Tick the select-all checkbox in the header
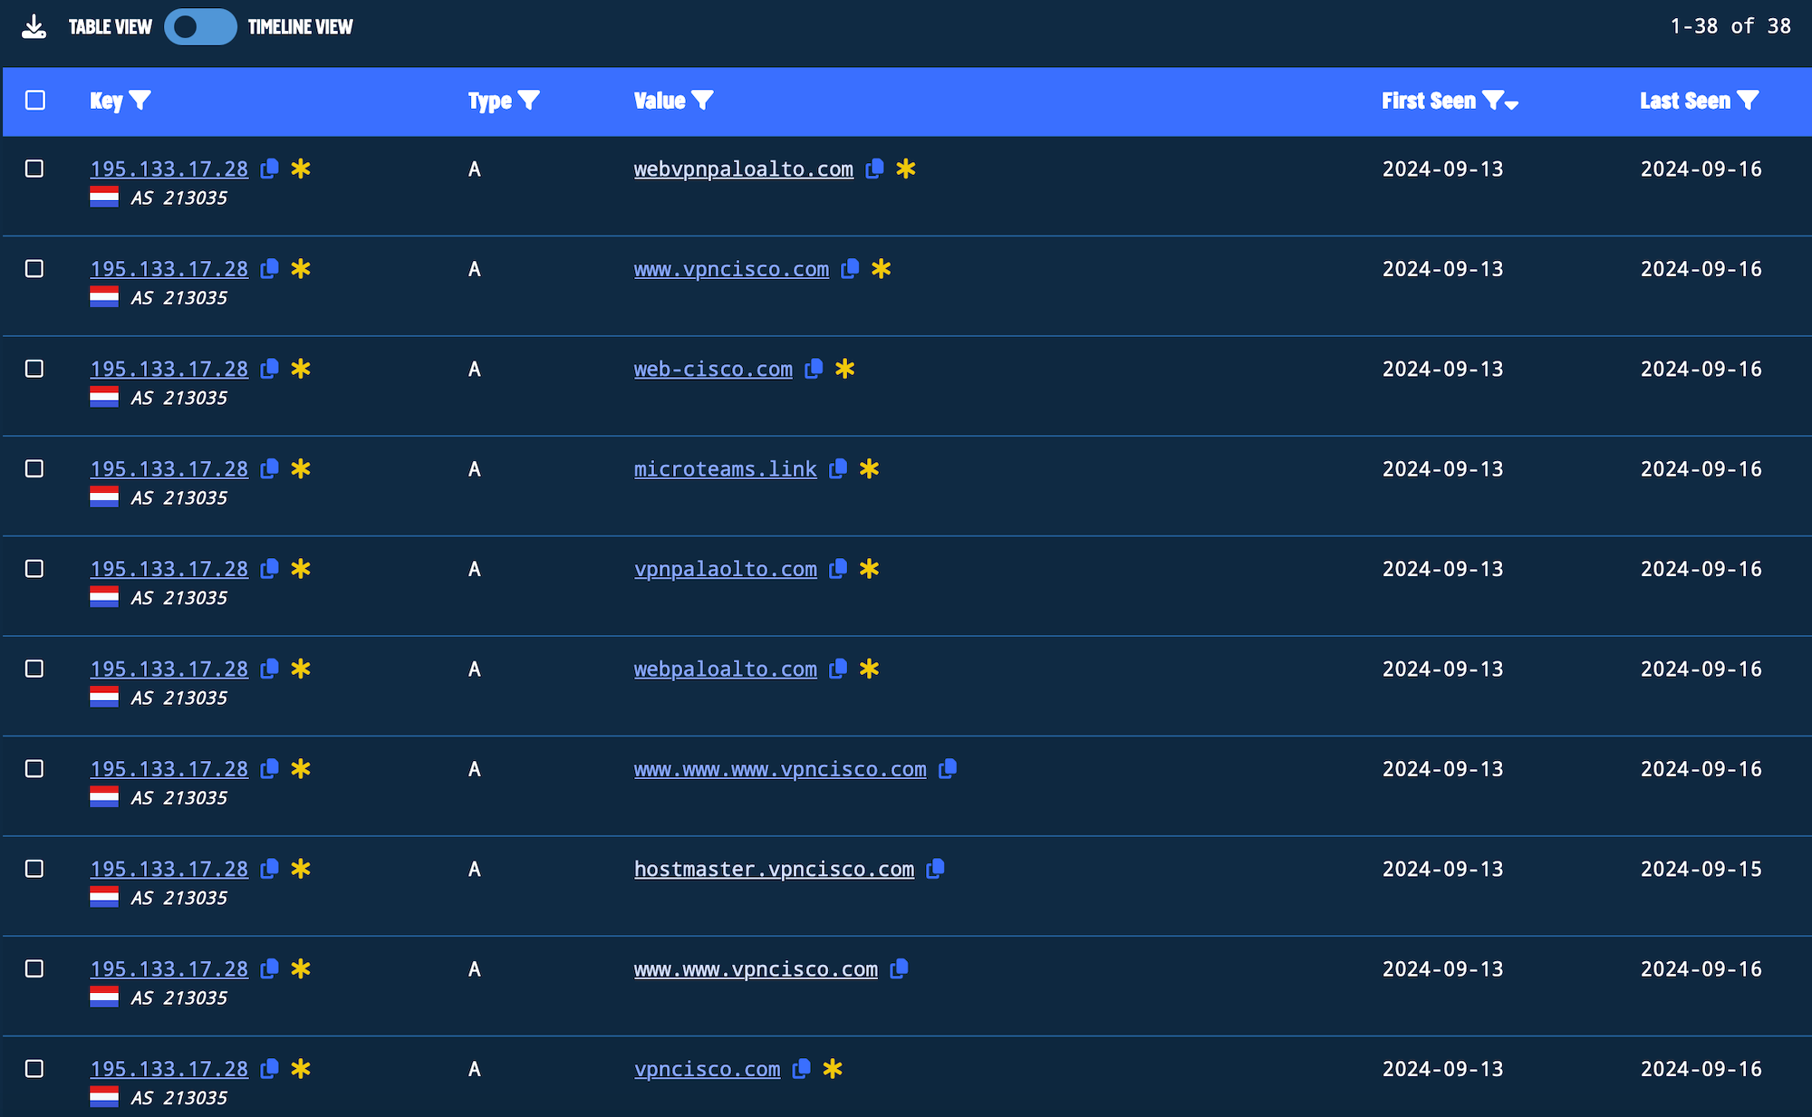Image resolution: width=1812 pixels, height=1117 pixels. click(35, 100)
